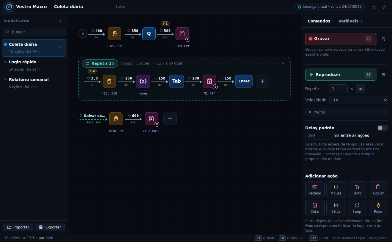Click the 3,8 s delay in loop
The height and width of the screenshot is (242, 392).
(92, 81)
